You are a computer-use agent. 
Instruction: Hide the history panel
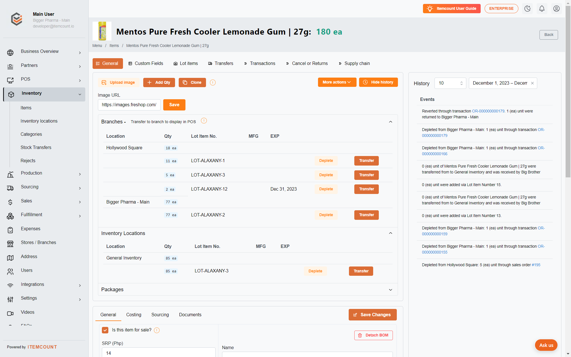tap(378, 82)
